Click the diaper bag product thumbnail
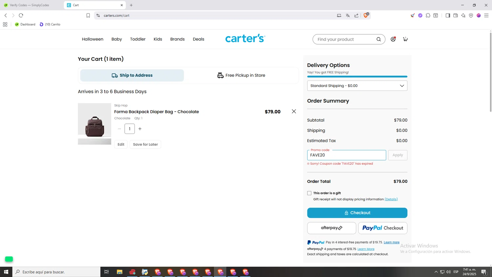Image resolution: width=492 pixels, height=277 pixels. (94, 124)
